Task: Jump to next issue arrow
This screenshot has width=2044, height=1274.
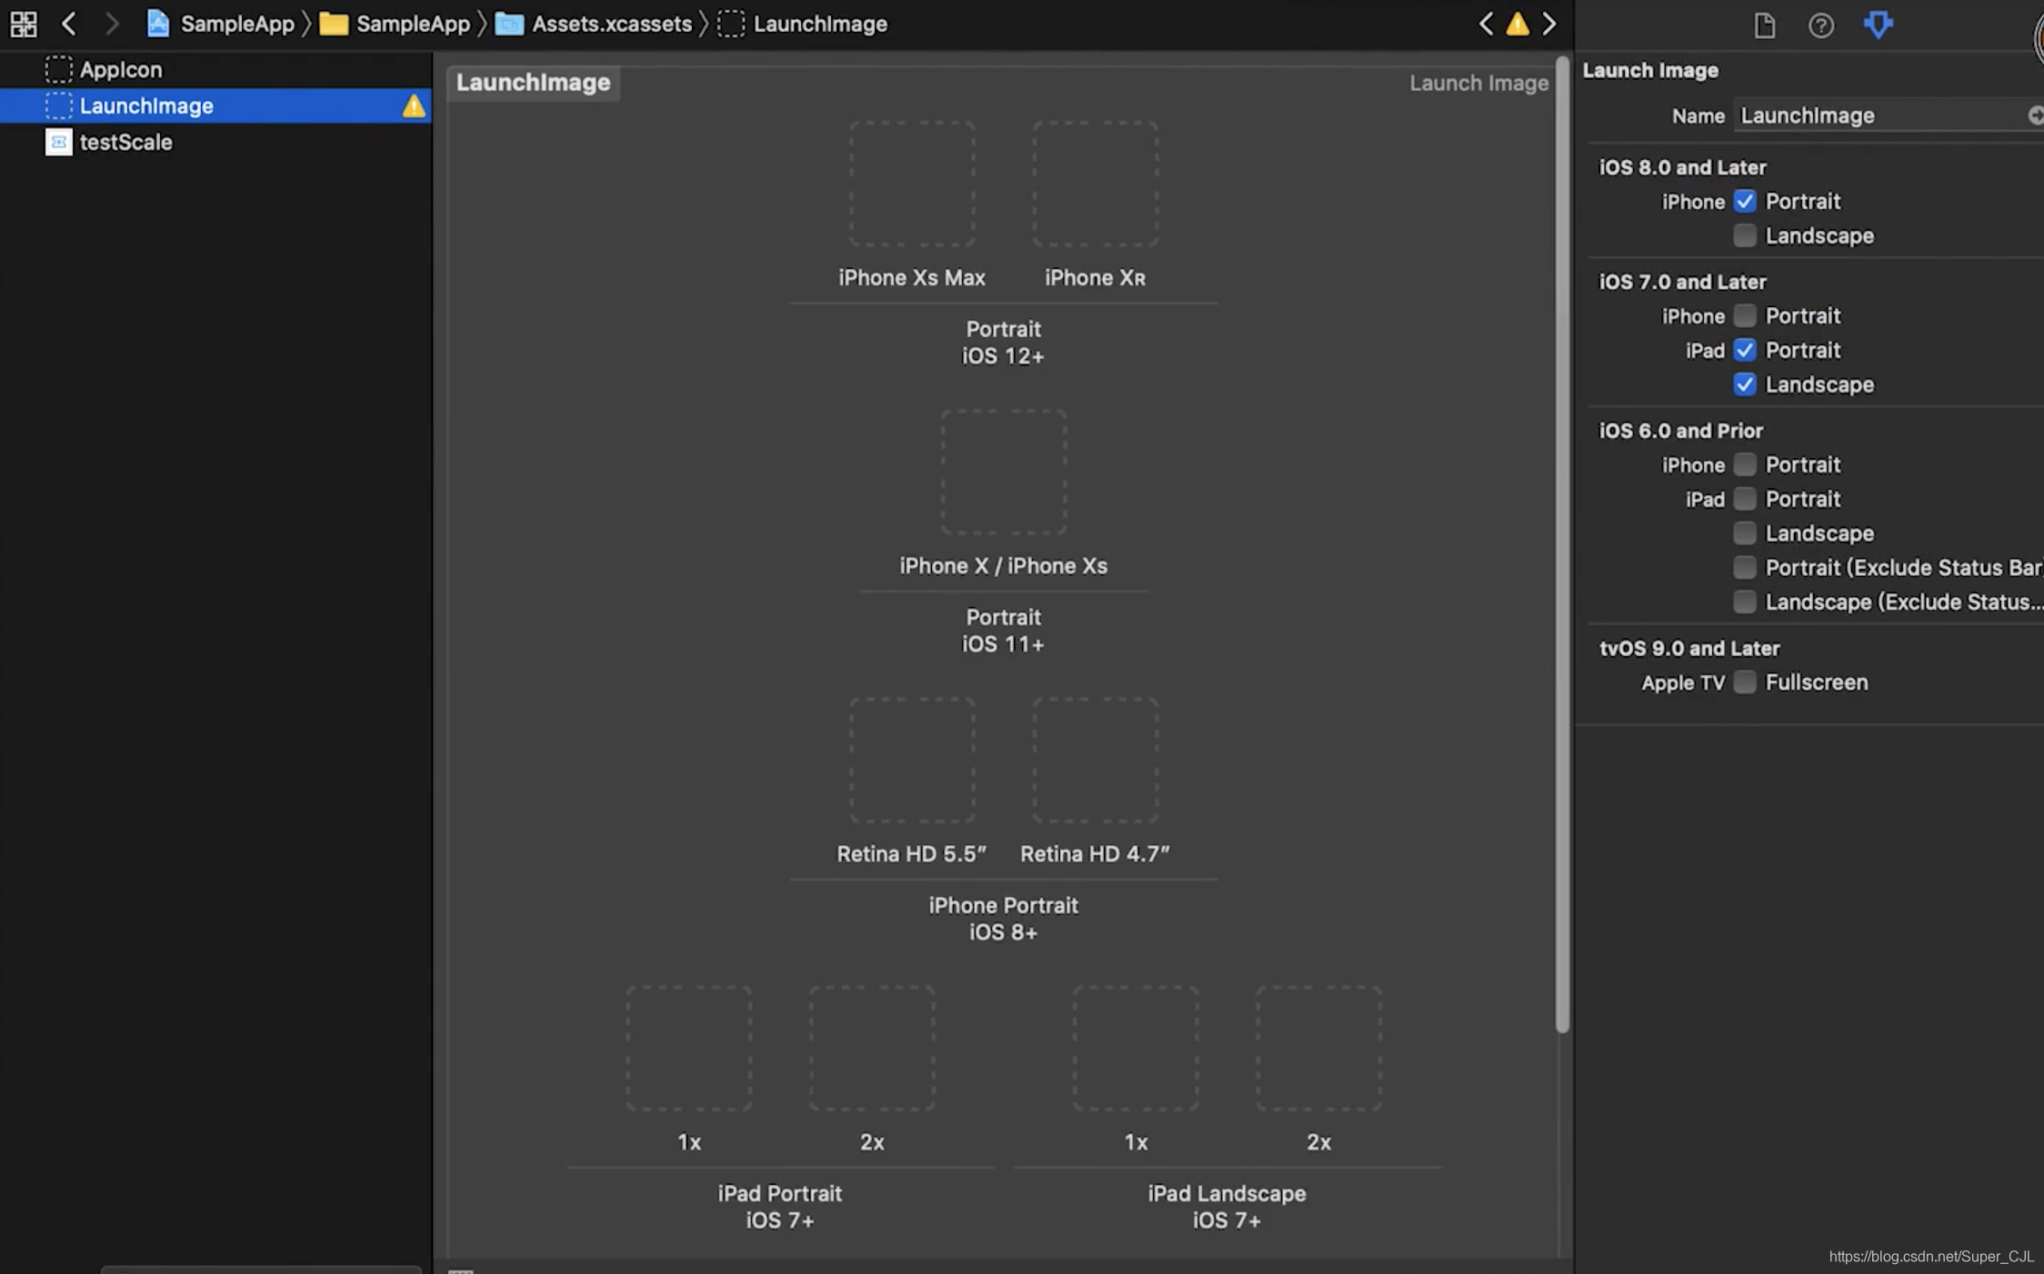Action: click(1549, 25)
